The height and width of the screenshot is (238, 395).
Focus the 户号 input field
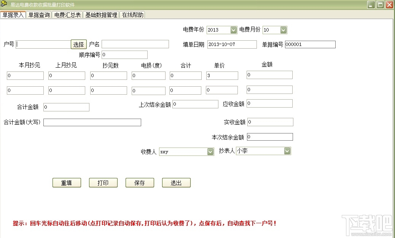(x=43, y=44)
